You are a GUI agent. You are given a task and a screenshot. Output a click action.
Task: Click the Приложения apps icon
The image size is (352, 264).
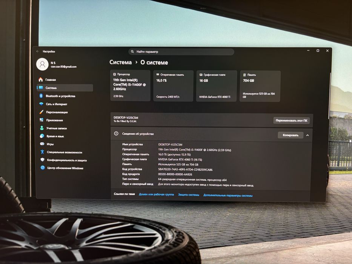pos(42,120)
